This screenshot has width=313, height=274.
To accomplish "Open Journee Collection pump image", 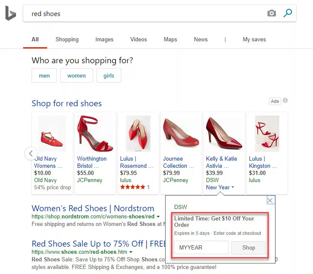I will click(181, 133).
